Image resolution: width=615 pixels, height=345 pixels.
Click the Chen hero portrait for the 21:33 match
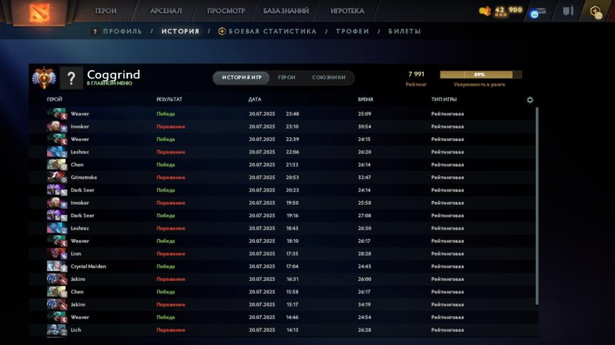coord(57,164)
